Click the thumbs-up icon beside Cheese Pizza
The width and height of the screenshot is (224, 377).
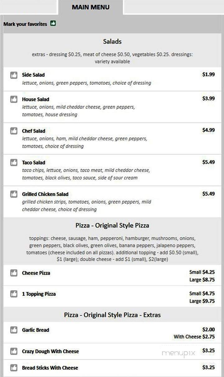pos(13,273)
